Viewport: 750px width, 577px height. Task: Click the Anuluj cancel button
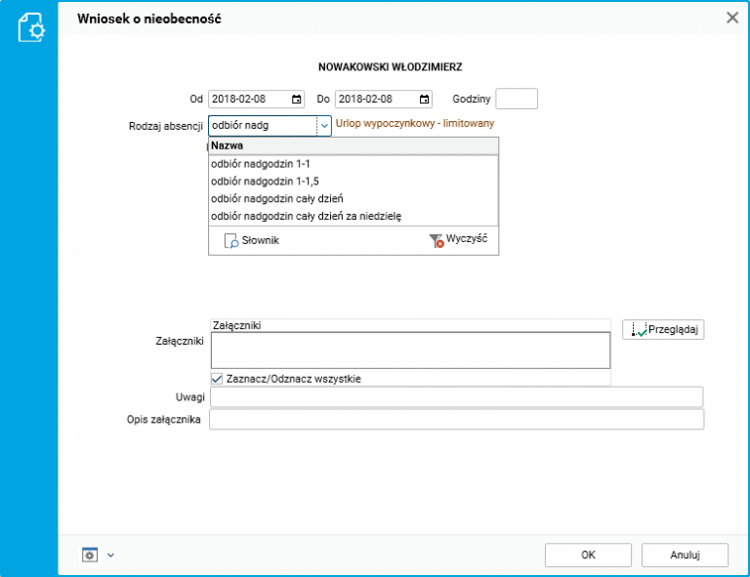685,555
